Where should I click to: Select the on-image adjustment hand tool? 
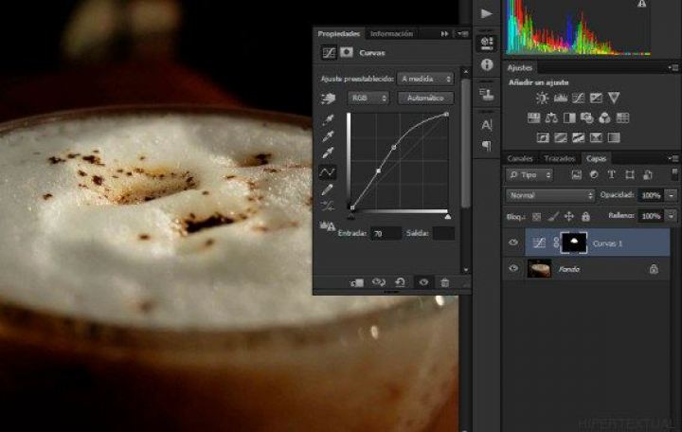pos(329,98)
